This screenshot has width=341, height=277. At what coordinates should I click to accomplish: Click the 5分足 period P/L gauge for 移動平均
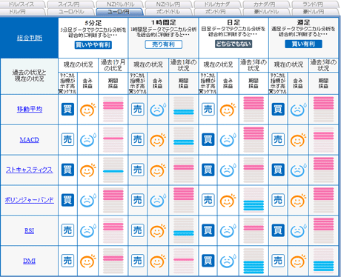[113, 110]
